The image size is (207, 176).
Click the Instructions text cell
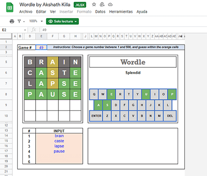116,47
